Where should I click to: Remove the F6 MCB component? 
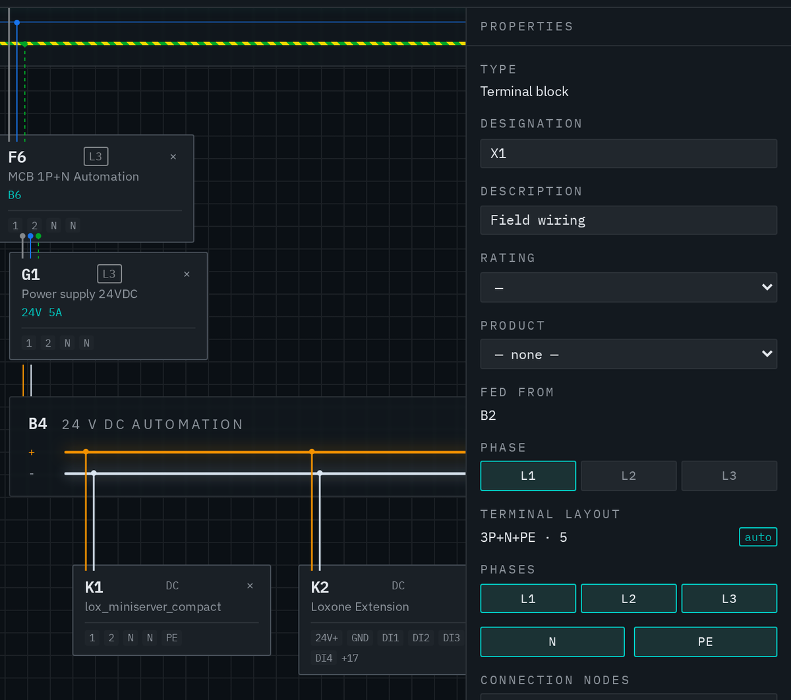click(x=173, y=157)
